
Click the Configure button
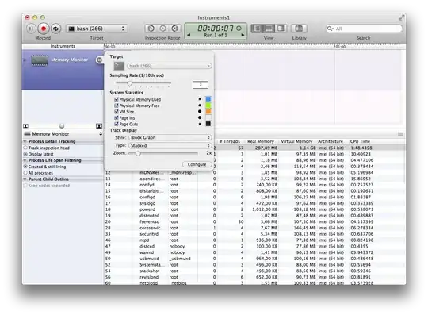[x=197, y=164]
